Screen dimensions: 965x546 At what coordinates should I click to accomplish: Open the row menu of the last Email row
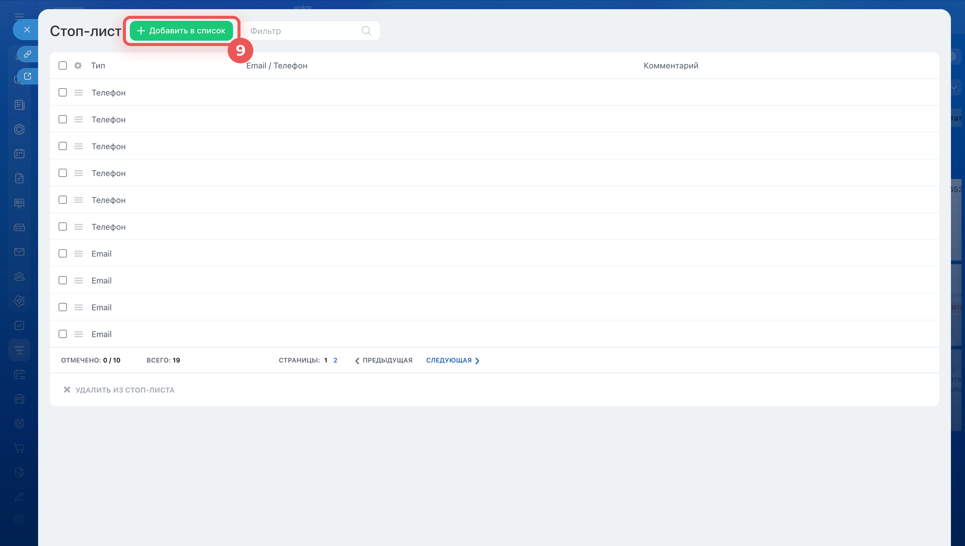[78, 334]
